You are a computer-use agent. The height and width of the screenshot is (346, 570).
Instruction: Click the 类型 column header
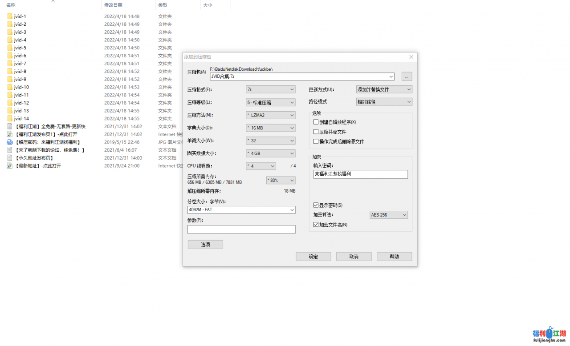point(163,5)
